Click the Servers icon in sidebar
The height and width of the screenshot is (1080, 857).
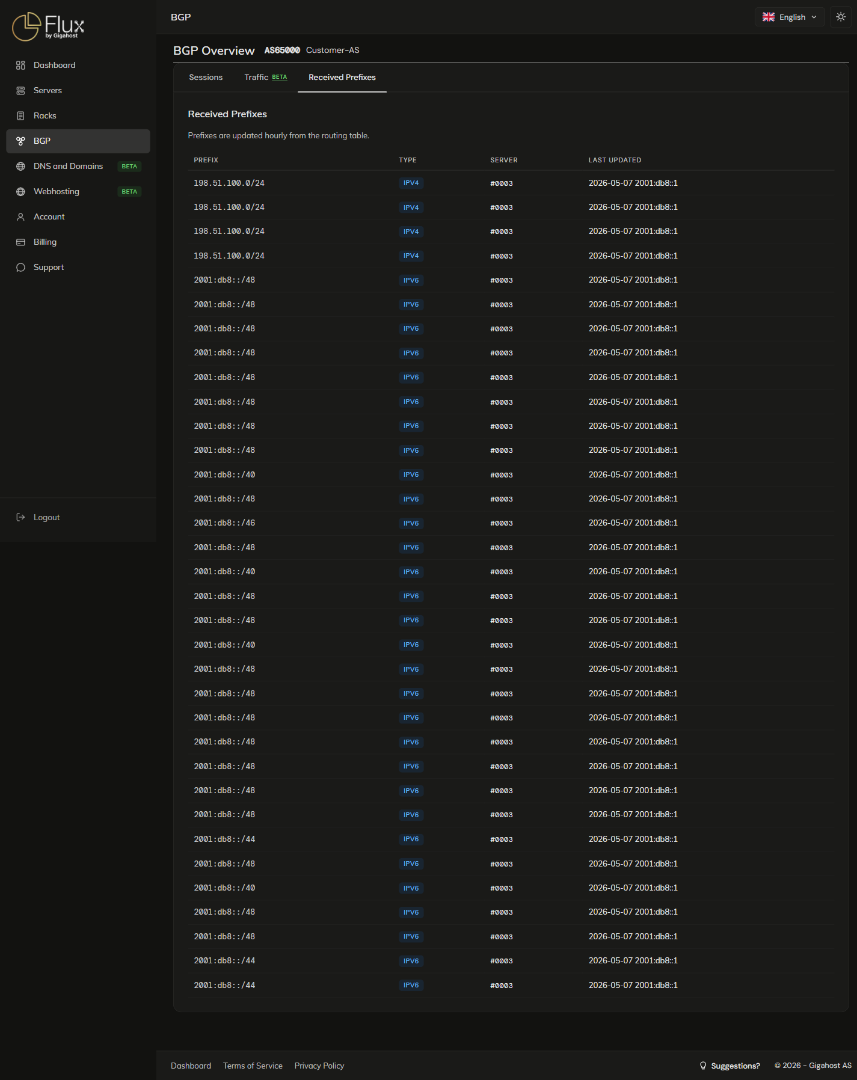point(20,90)
